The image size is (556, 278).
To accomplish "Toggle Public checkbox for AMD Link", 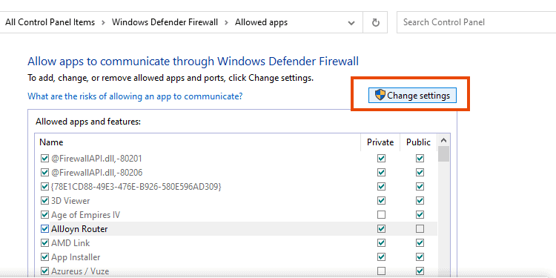I will pos(420,243).
